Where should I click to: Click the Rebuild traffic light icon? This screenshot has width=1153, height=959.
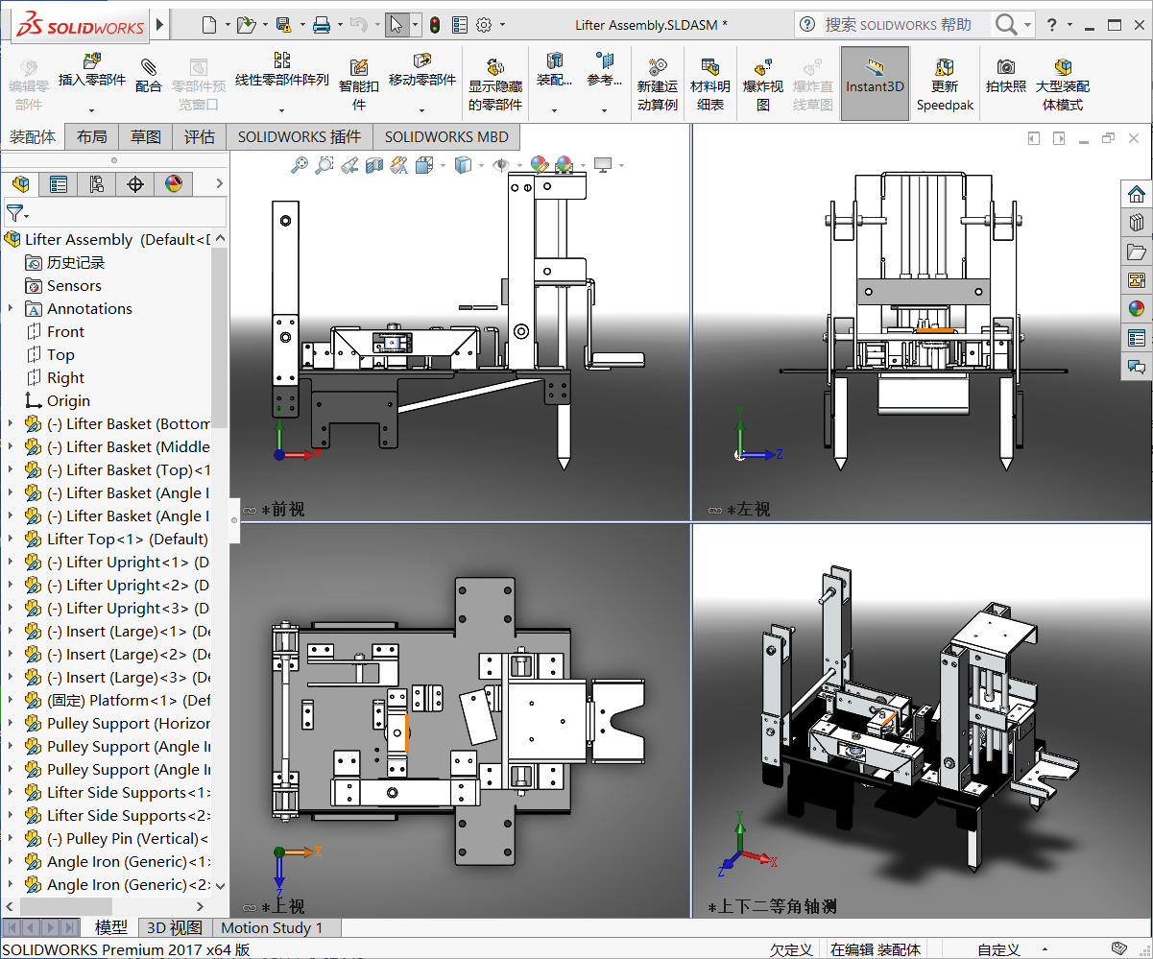434,25
